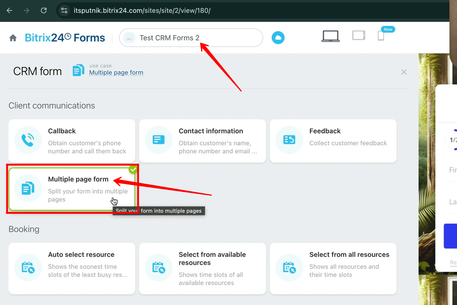Select the Feedback card icon
This screenshot has height=305, width=457.
[x=289, y=140]
